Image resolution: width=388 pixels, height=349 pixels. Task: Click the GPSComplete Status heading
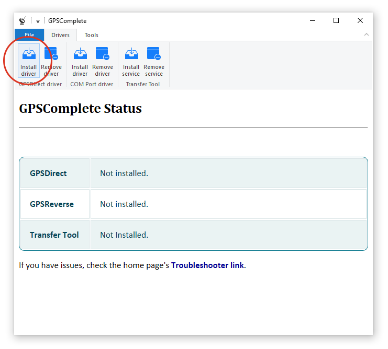click(81, 109)
